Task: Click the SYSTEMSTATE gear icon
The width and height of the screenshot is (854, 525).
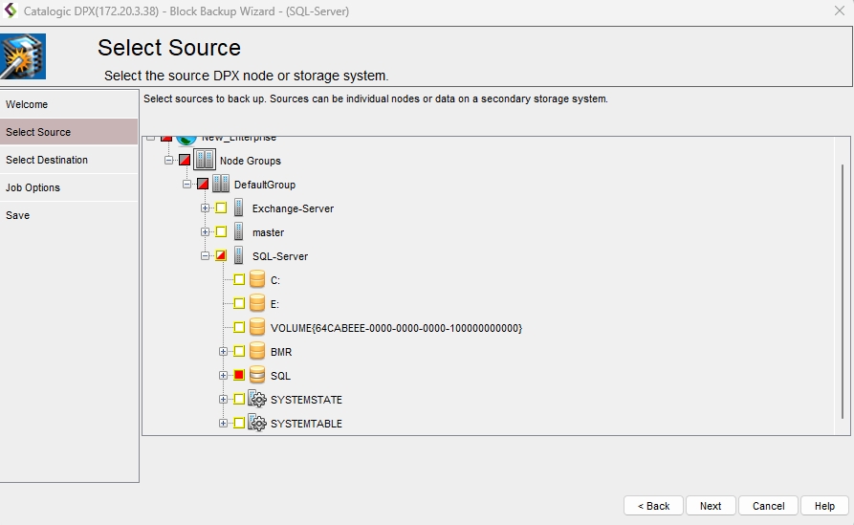Action: point(256,400)
